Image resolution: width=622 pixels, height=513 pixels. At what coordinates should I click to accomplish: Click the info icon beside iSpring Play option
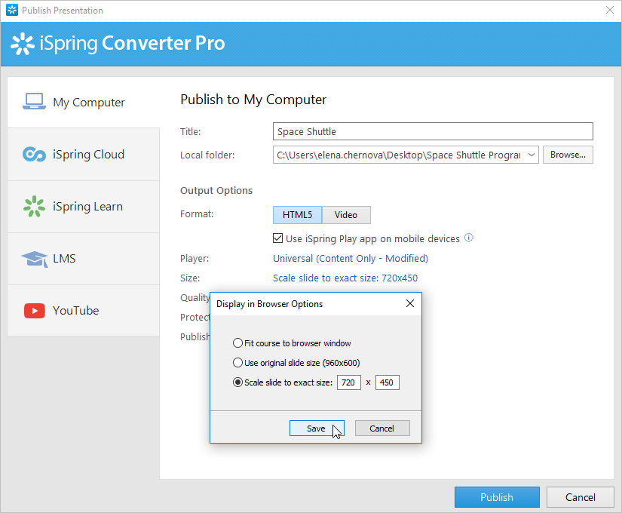click(x=468, y=238)
